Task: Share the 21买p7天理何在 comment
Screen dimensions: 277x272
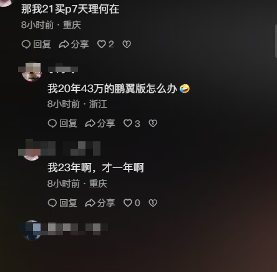Action: 74,44
